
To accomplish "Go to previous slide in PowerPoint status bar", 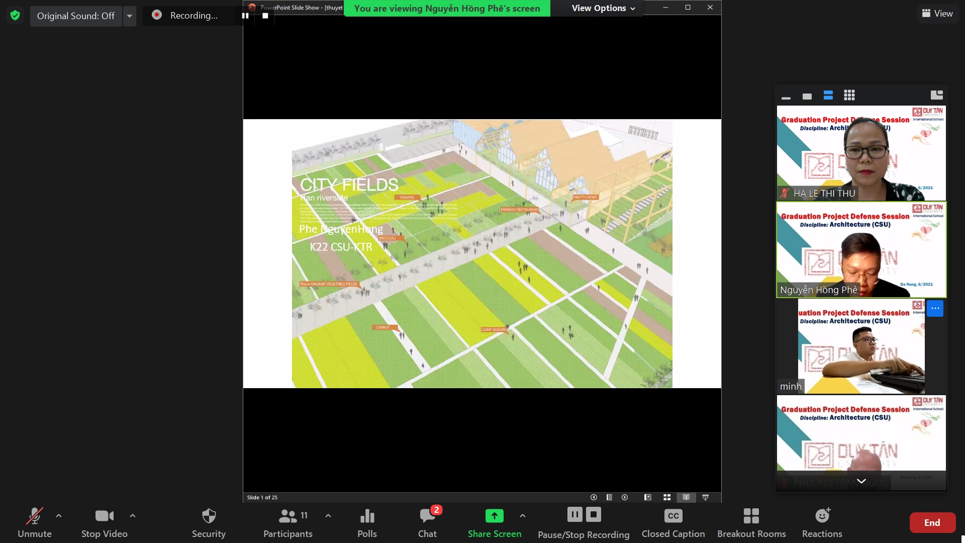I will [594, 497].
